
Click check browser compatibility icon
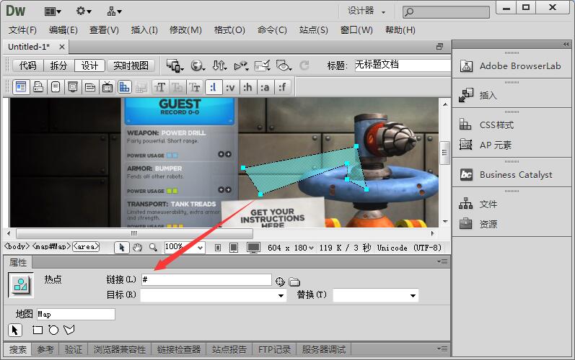pos(262,66)
